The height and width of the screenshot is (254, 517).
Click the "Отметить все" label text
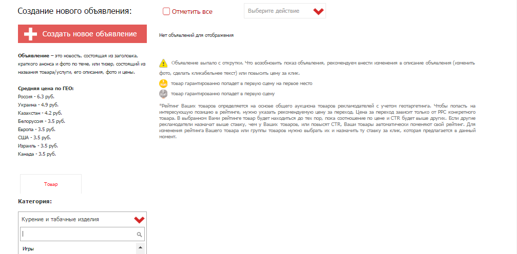(x=192, y=12)
